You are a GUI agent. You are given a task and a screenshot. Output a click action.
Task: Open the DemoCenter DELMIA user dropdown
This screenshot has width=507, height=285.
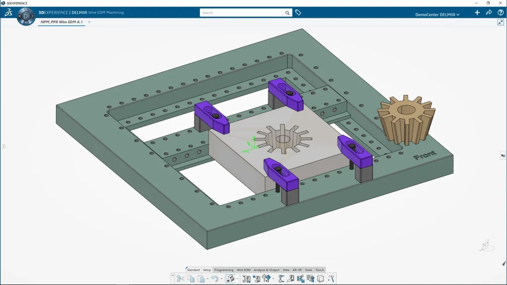(437, 15)
